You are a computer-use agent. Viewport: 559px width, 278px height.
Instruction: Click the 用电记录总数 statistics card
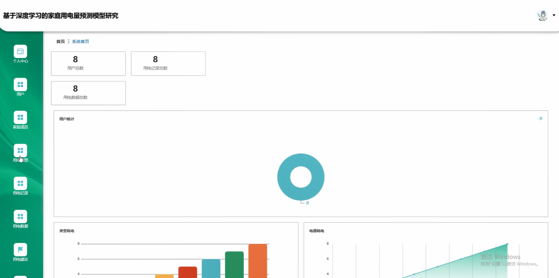(x=168, y=64)
